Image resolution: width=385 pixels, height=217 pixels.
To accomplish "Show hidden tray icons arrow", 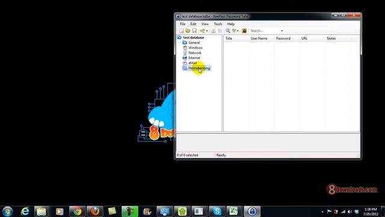I will click(322, 212).
